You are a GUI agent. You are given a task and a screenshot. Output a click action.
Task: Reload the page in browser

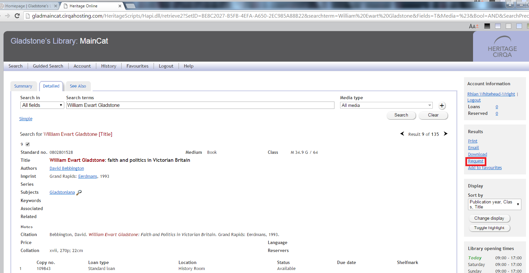(x=17, y=16)
